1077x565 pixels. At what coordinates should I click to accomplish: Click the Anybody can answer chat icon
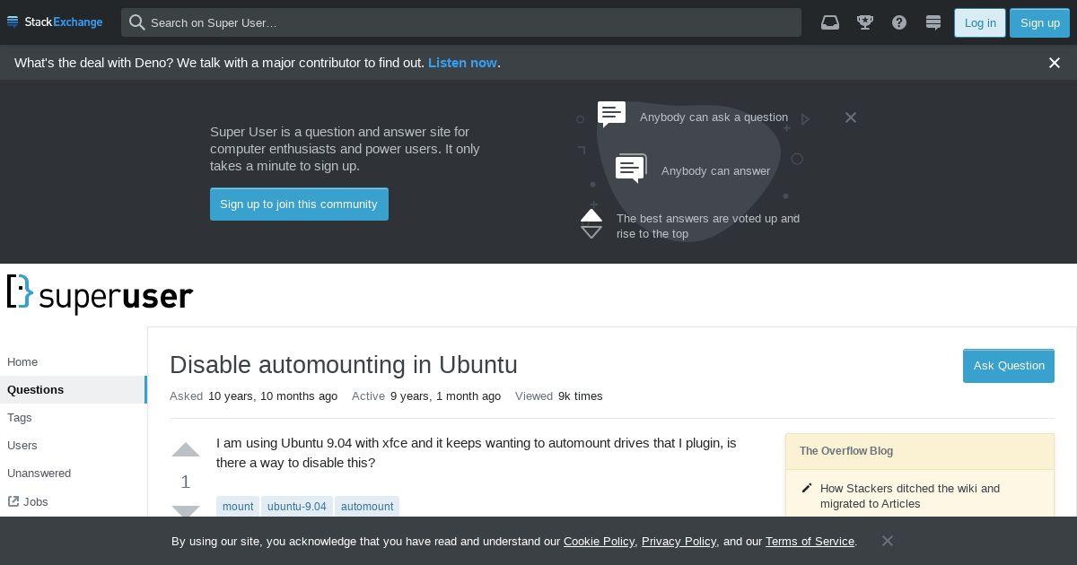point(631,169)
